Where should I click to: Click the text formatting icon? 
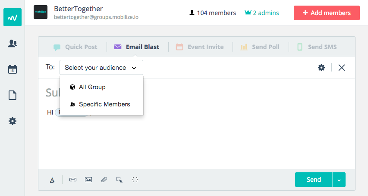(52, 180)
